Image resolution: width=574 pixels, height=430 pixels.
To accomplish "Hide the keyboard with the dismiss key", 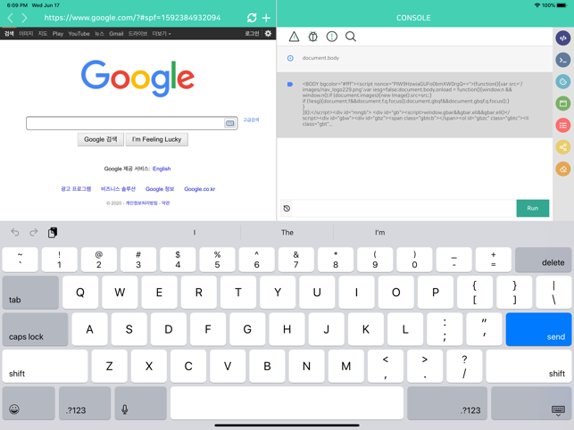I will click(x=531, y=403).
